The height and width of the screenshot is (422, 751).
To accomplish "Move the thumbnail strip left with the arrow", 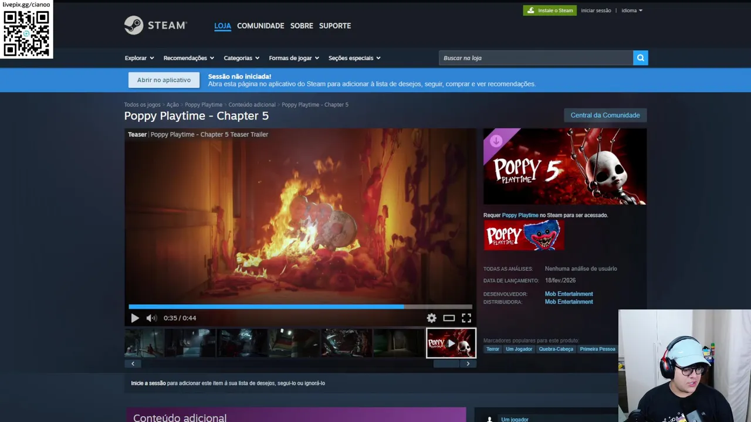I will pos(133,364).
